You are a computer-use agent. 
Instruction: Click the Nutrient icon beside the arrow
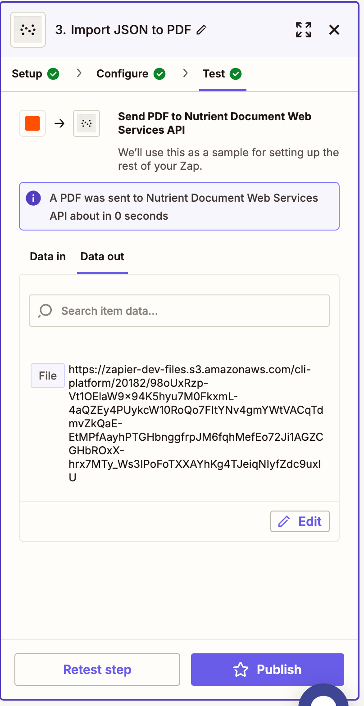(86, 123)
